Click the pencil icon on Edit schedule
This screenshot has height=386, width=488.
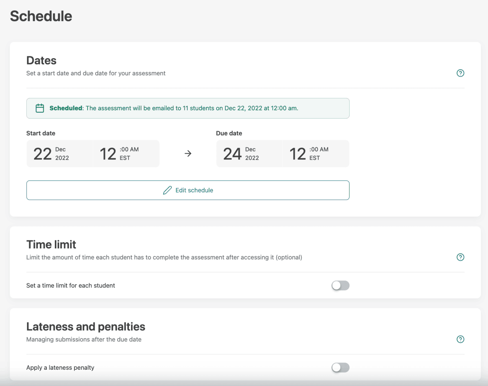coord(167,190)
